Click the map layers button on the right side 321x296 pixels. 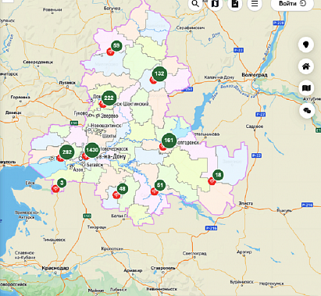(x=306, y=88)
